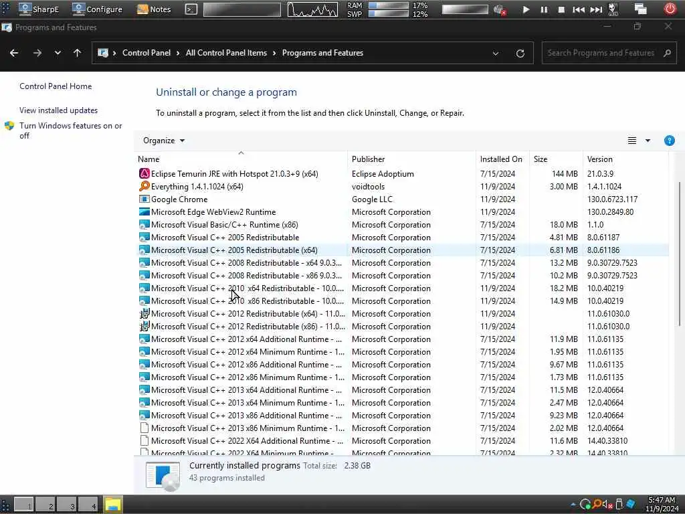Select Visual C++ 2005 Redistributable (x64) row
The height and width of the screenshot is (514, 685).
click(402, 250)
